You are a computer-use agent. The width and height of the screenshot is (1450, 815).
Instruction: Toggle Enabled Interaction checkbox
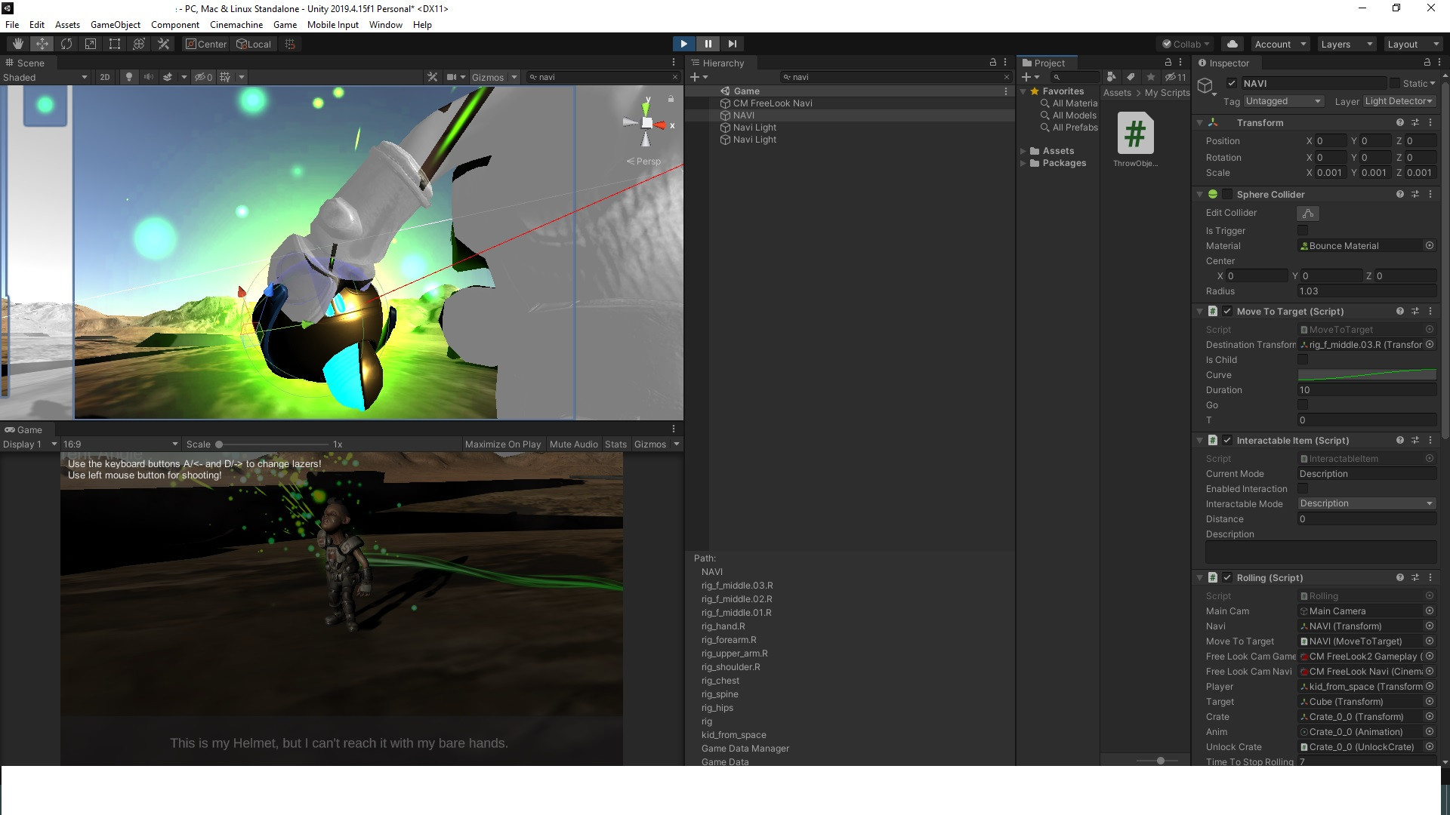[1303, 489]
